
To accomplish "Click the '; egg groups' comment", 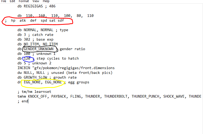I will click(x=77, y=82).
